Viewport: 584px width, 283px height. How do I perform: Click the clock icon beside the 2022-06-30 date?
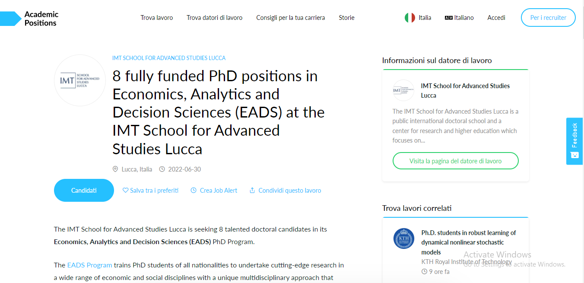(162, 169)
